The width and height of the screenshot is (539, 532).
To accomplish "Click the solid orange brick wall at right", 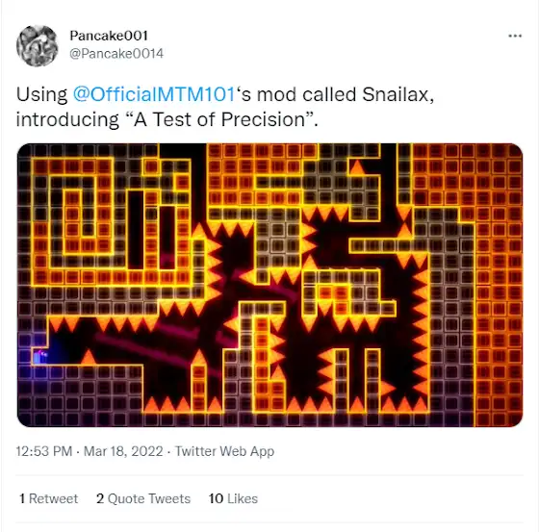I will point(499,286).
